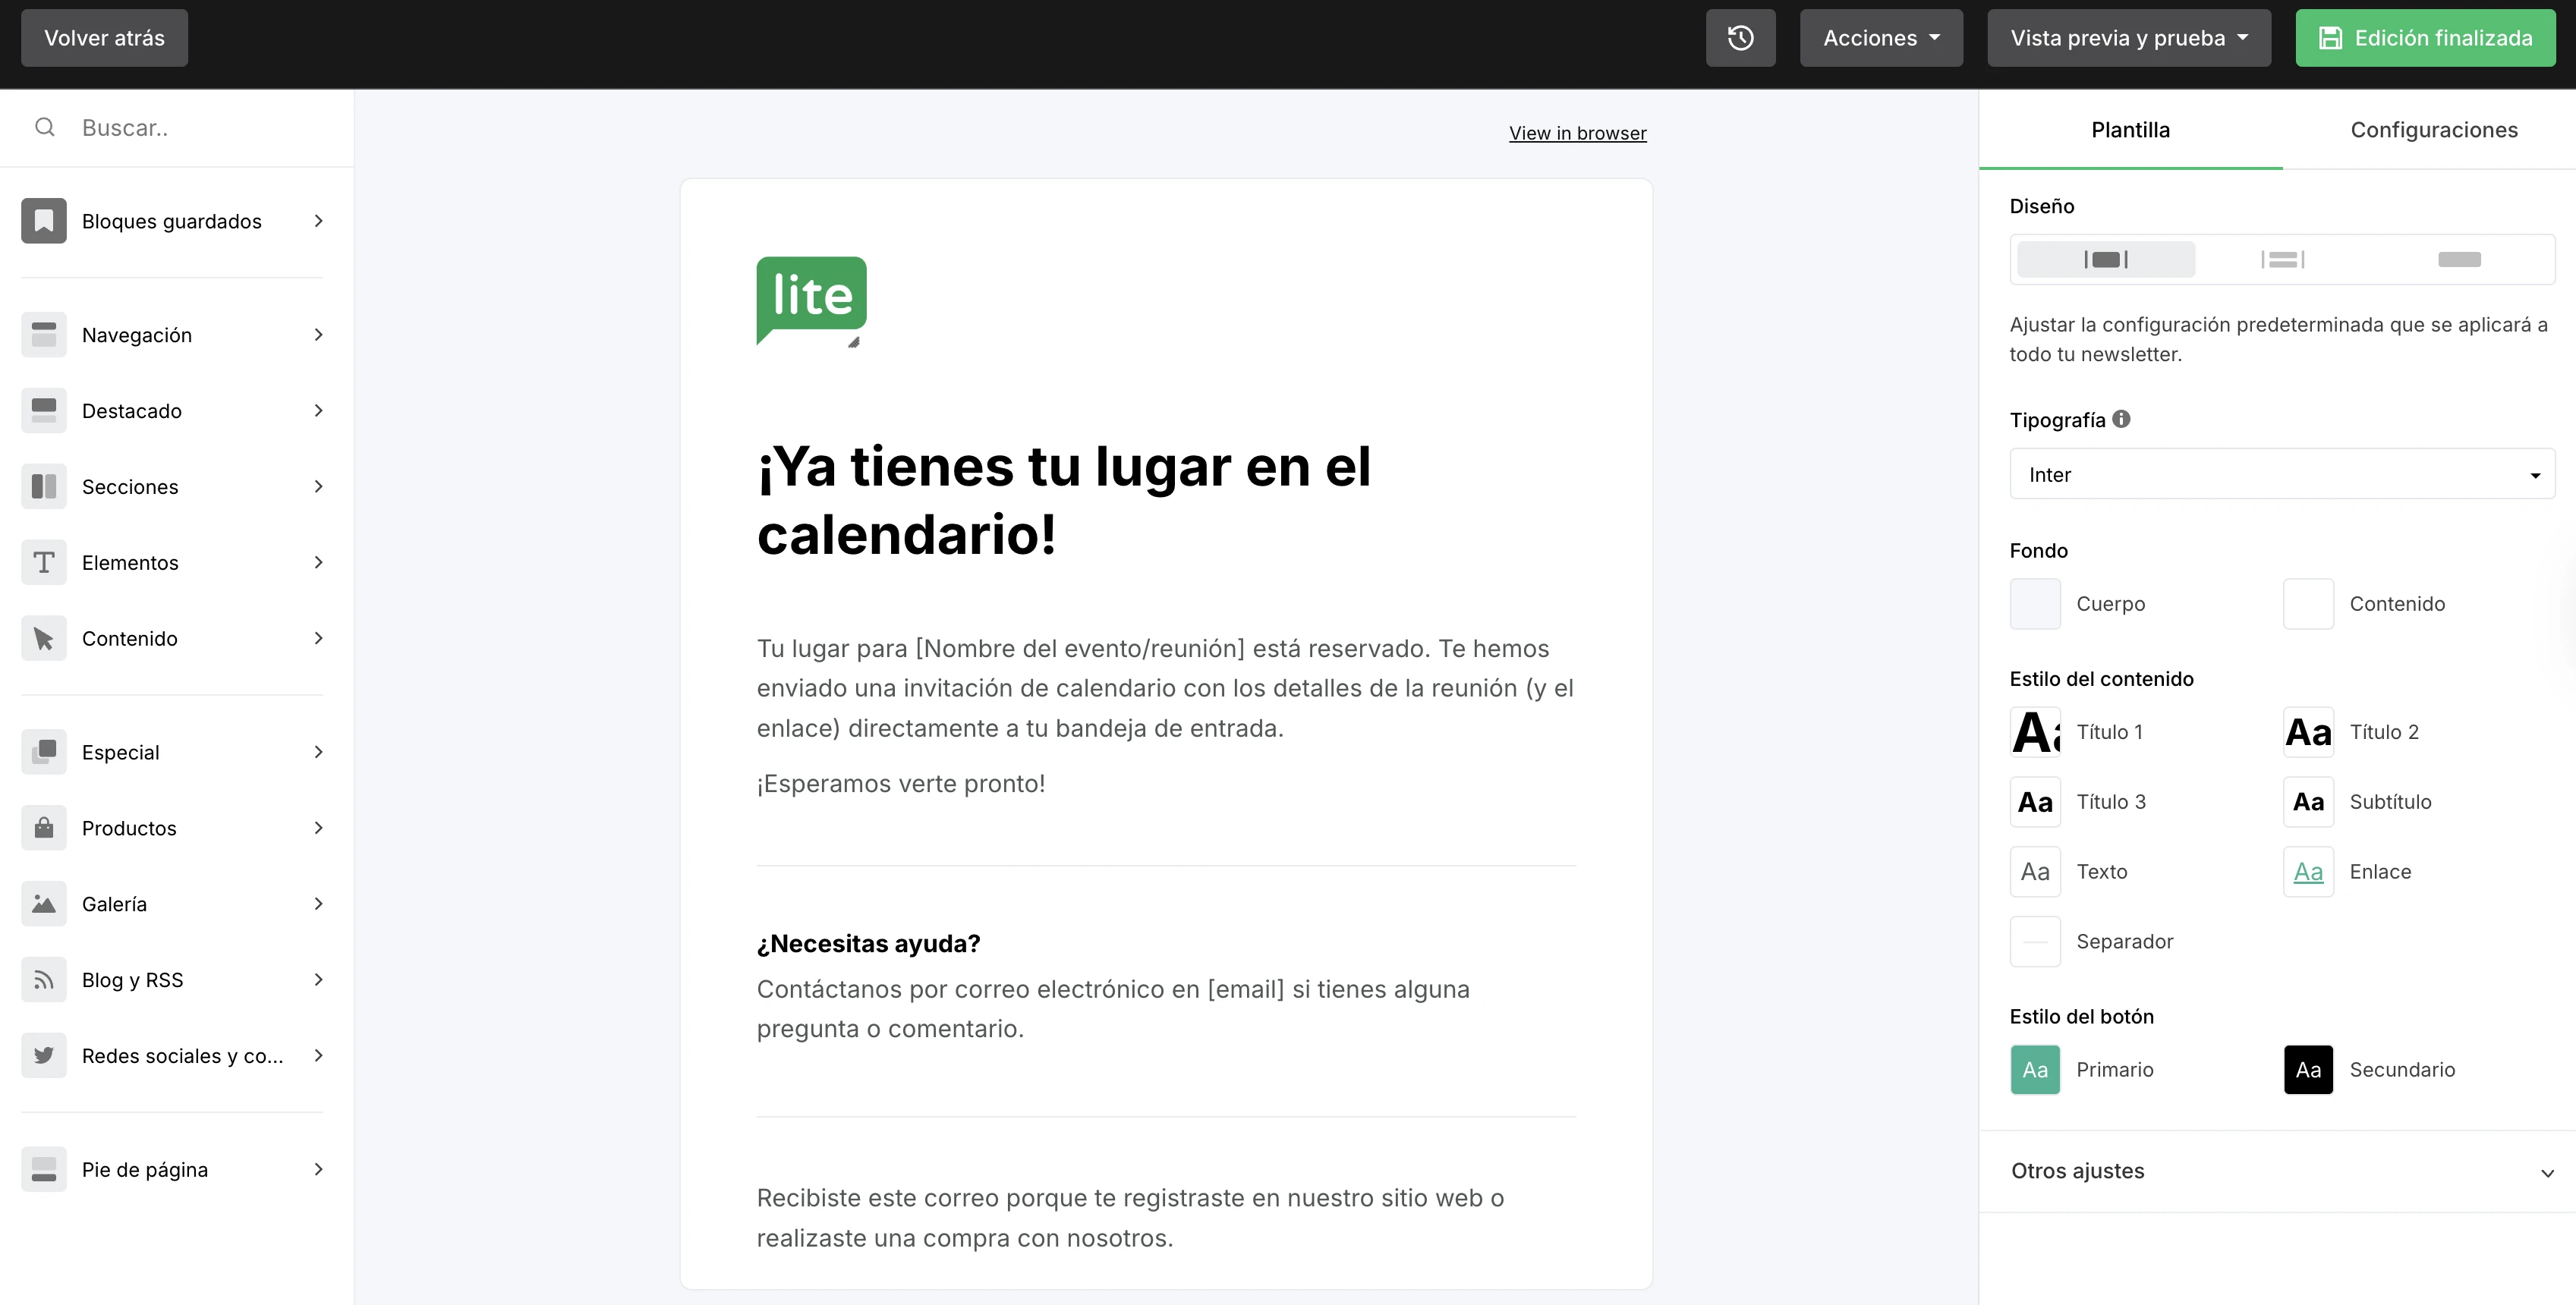Pick the Cuerpo background color swatch
Image resolution: width=2576 pixels, height=1305 pixels.
click(x=2035, y=603)
